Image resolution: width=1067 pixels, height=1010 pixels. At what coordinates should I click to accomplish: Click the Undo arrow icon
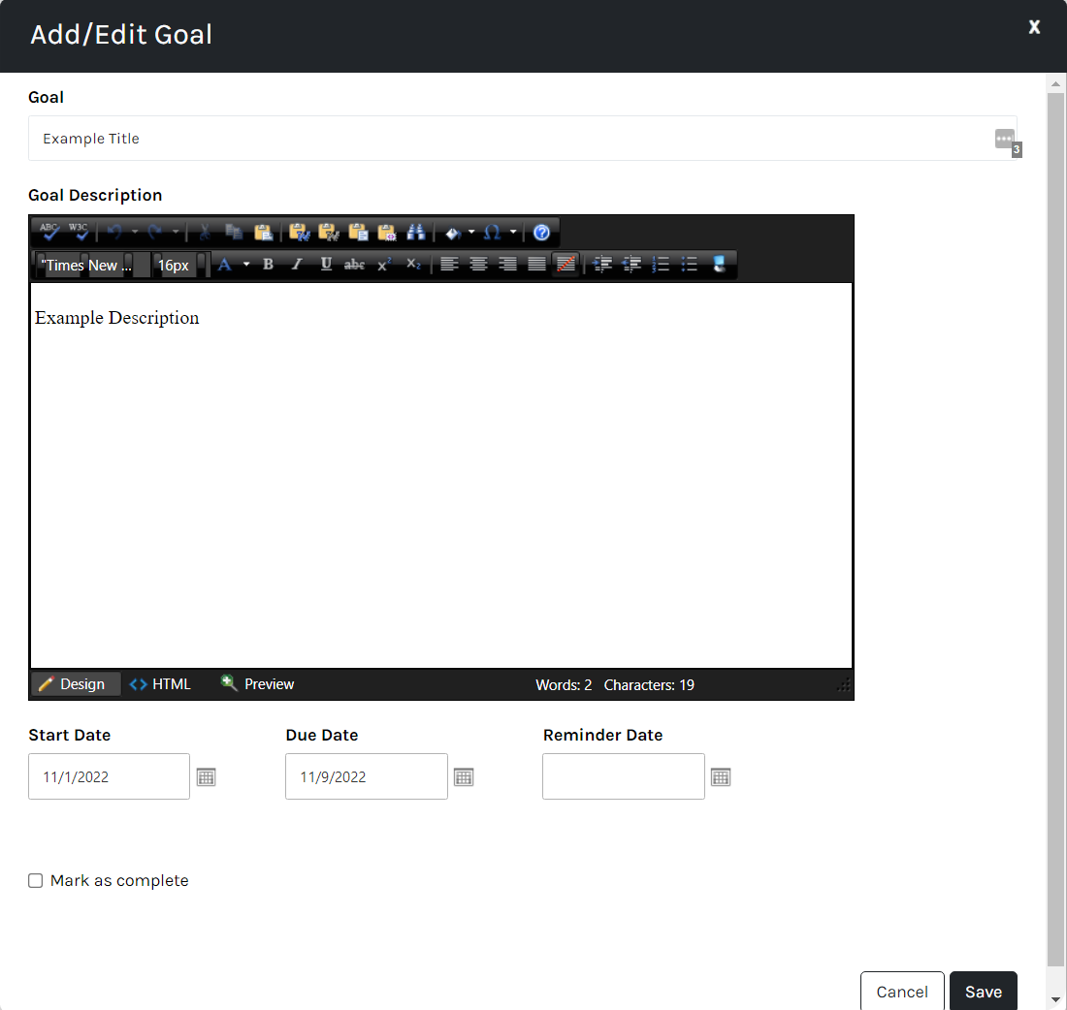pyautogui.click(x=114, y=233)
